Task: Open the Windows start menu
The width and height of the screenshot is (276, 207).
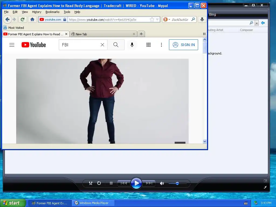Action: point(12,203)
